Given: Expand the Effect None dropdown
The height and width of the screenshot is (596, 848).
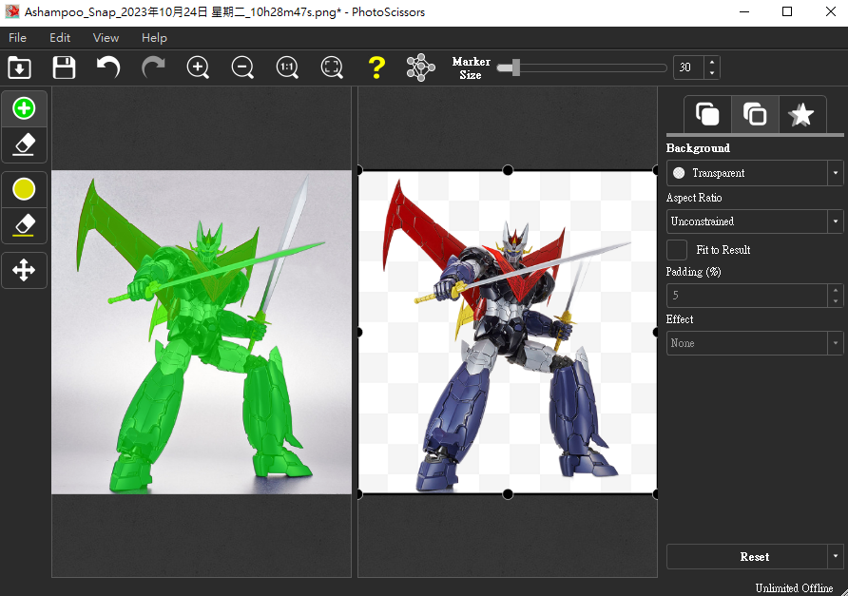Looking at the screenshot, I should [755, 343].
